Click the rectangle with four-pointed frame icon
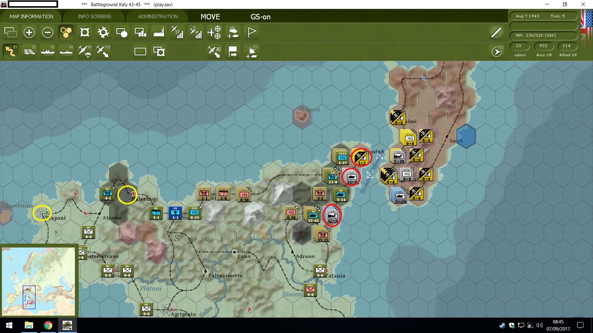The image size is (593, 333). tap(159, 52)
